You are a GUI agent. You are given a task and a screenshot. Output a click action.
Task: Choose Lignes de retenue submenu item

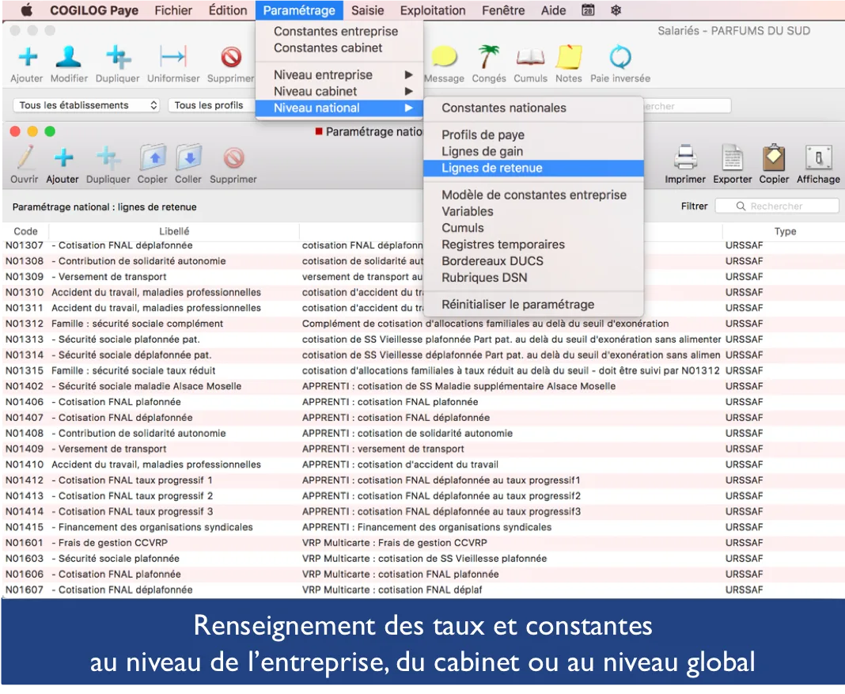[x=533, y=168]
